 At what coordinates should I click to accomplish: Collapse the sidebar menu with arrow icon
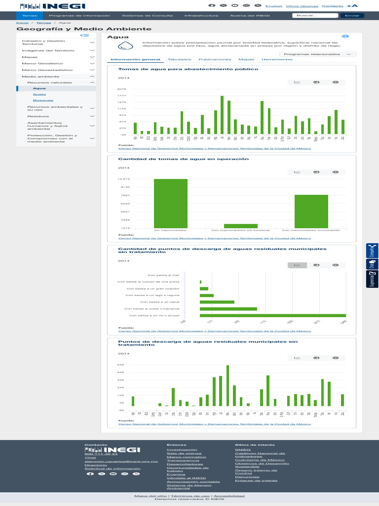tap(85, 35)
